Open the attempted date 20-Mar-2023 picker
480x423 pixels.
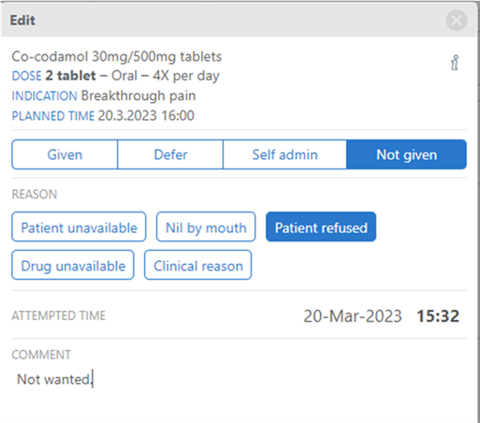[x=353, y=316]
